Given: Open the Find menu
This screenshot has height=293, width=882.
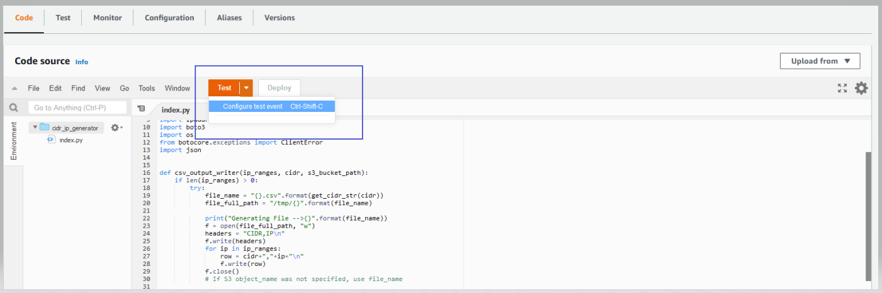Looking at the screenshot, I should (x=78, y=89).
